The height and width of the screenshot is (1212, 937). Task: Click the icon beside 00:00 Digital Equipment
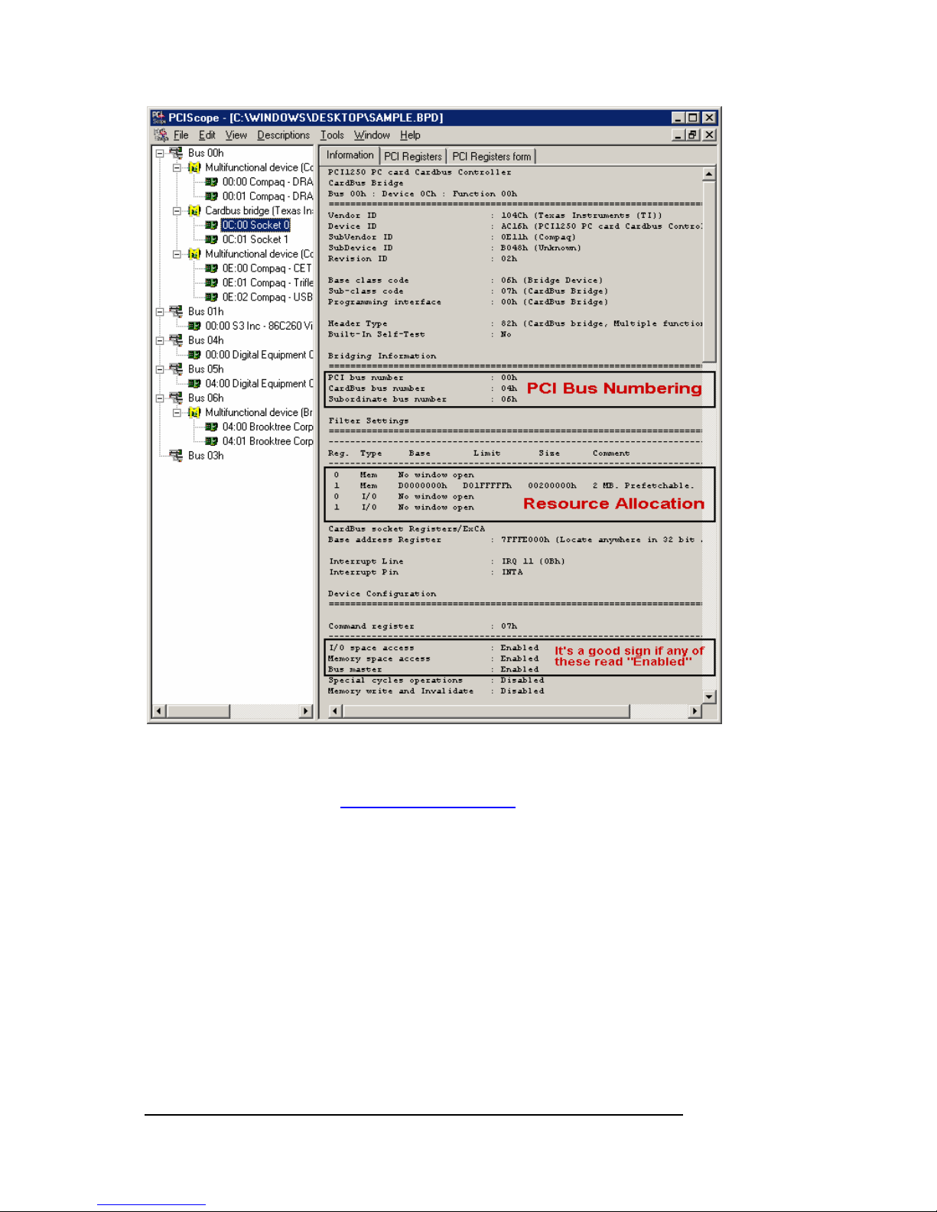tap(194, 355)
